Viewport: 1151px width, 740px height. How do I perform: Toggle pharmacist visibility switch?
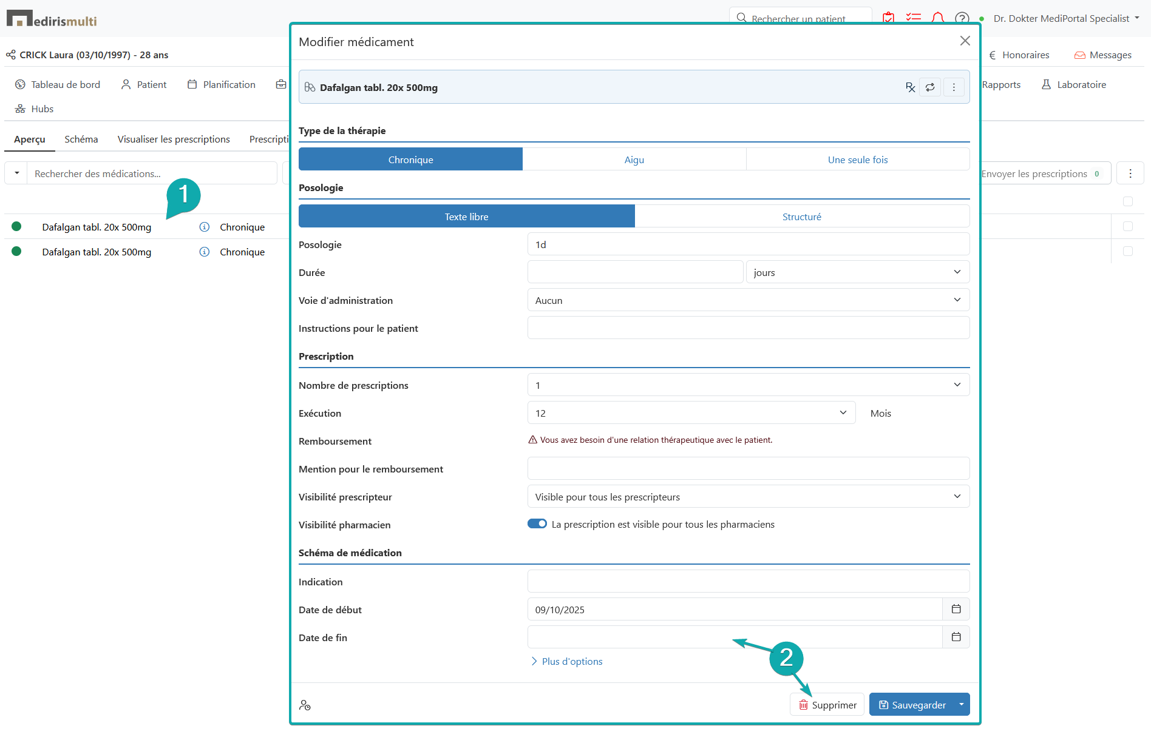pyautogui.click(x=537, y=524)
